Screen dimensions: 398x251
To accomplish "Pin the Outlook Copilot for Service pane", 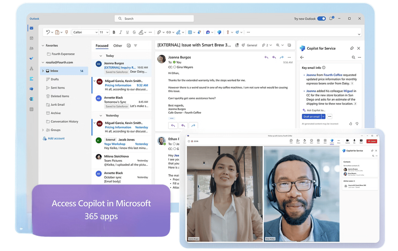I will 352,48.
